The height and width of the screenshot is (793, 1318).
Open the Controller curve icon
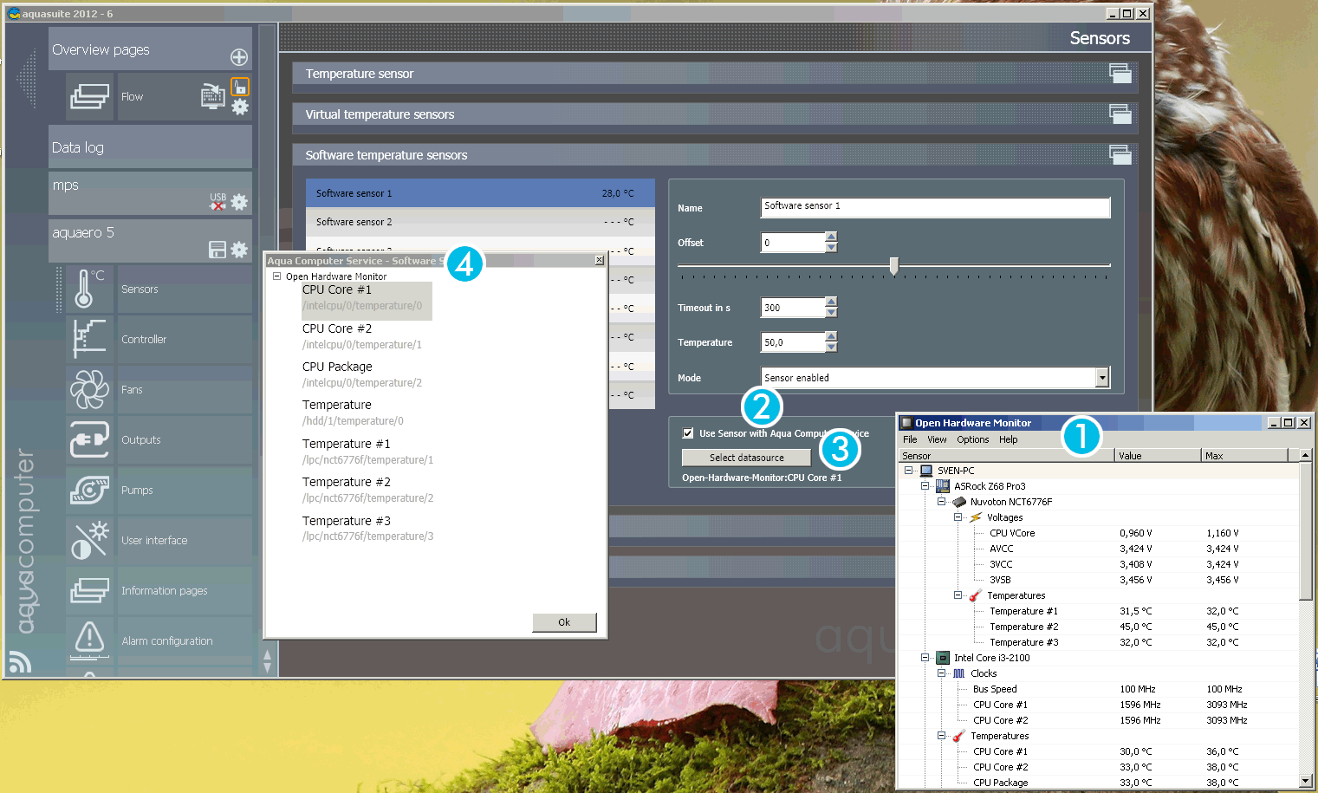tap(89, 339)
